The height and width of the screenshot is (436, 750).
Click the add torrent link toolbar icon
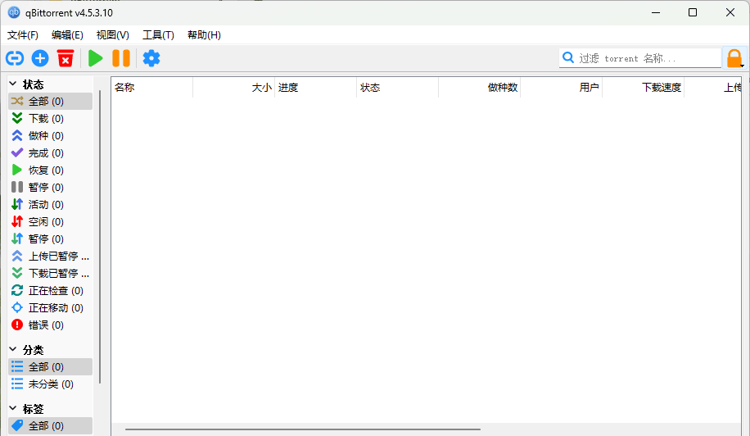pyautogui.click(x=15, y=58)
